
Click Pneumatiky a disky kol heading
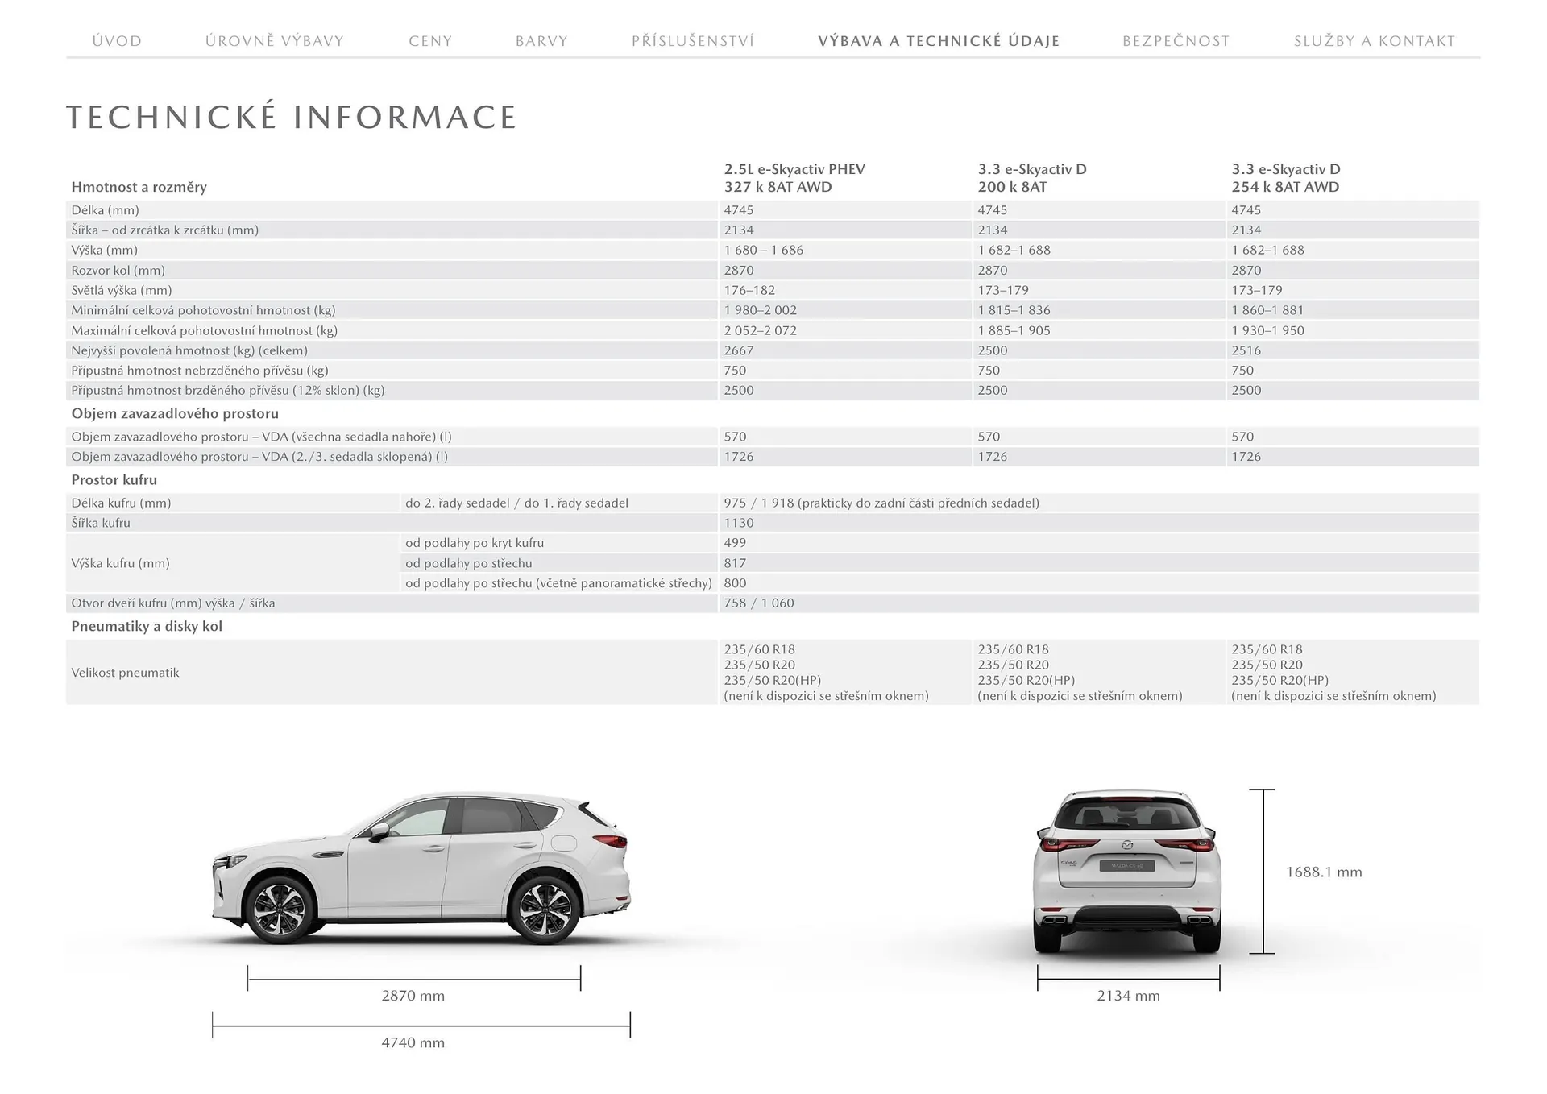click(x=147, y=626)
